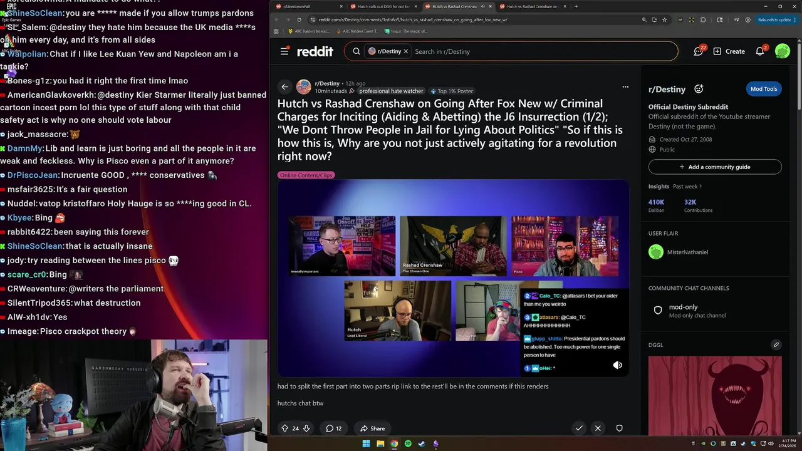Open the 410K Daliban stat
This screenshot has height=451, width=802.
656,205
